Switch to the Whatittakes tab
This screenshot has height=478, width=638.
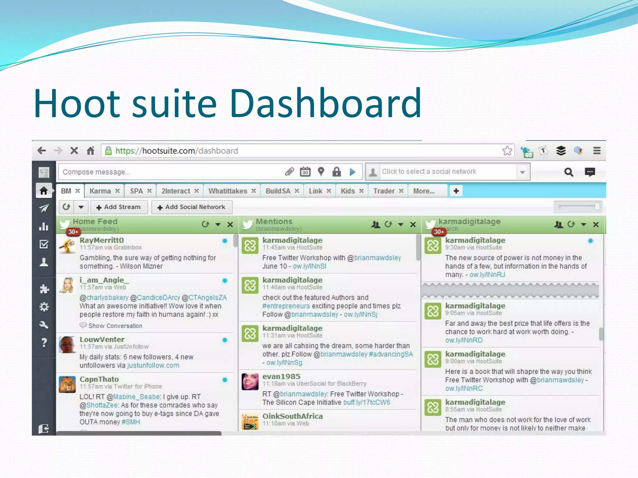click(228, 191)
